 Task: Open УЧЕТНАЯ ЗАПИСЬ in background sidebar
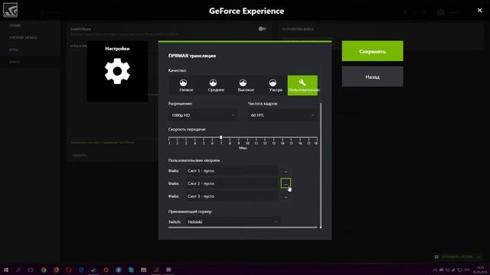pyautogui.click(x=23, y=37)
